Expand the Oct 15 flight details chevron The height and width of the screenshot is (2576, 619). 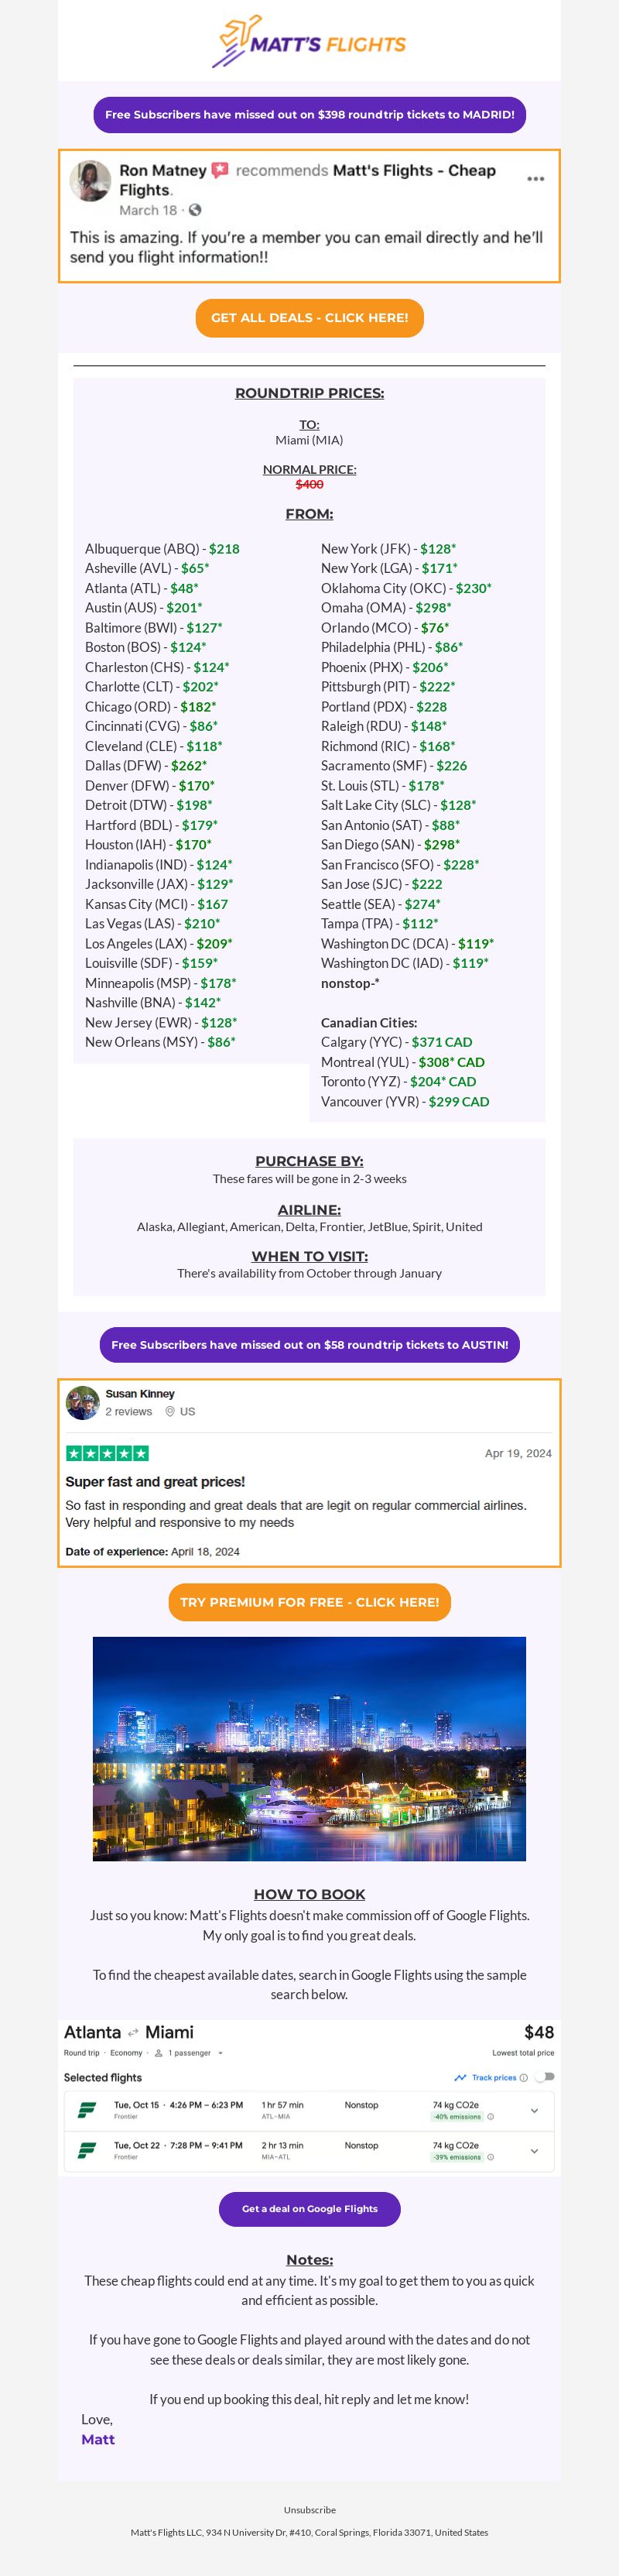point(534,2111)
